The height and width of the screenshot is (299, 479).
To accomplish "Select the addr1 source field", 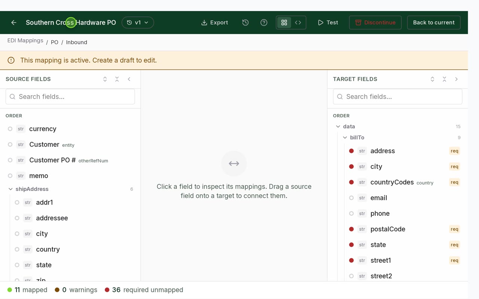I will tap(74, 203).
